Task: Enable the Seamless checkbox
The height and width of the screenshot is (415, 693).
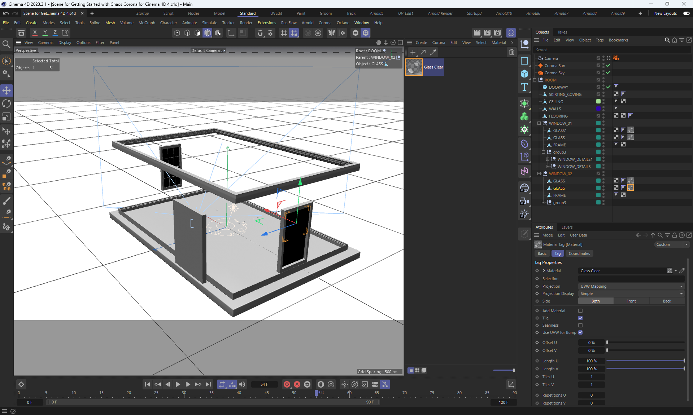Action: coord(580,325)
